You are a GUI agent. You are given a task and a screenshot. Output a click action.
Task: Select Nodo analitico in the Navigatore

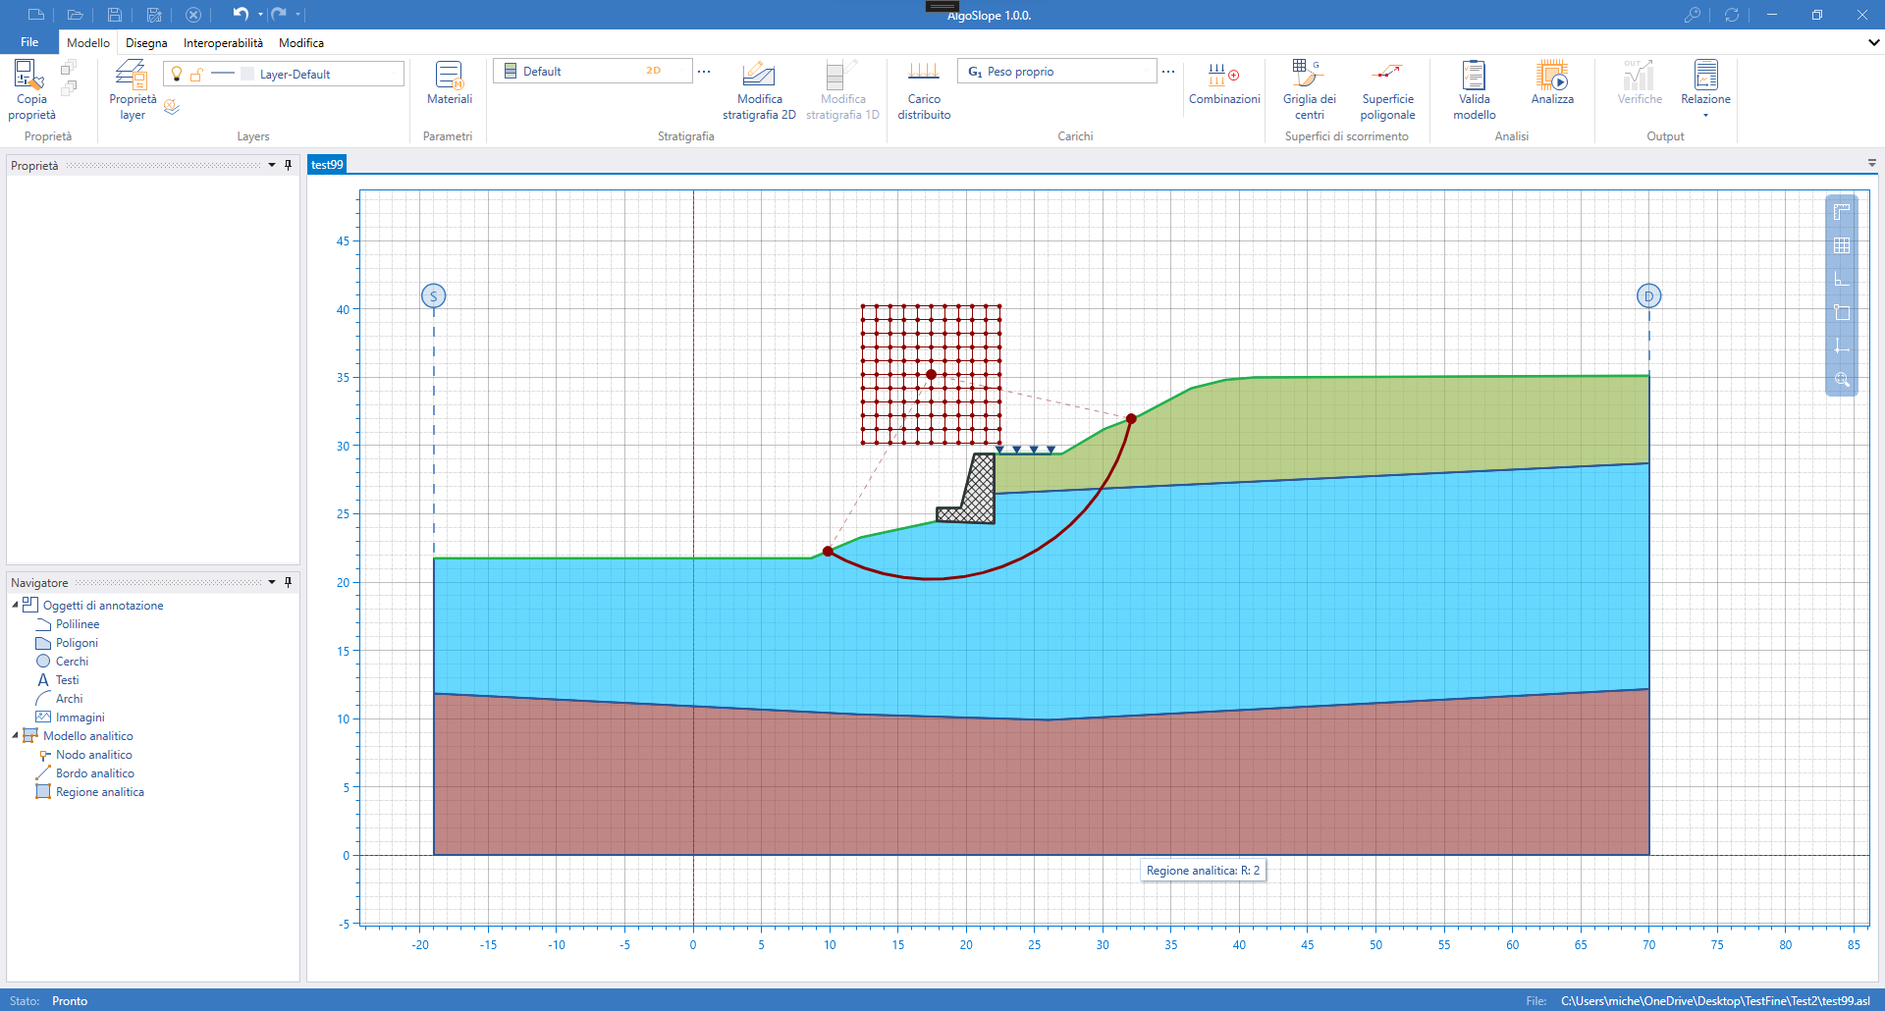pos(93,754)
